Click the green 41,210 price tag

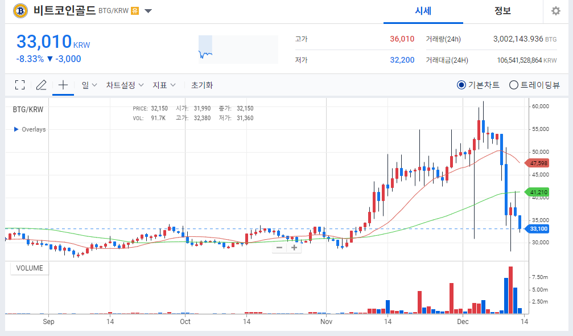click(x=537, y=192)
